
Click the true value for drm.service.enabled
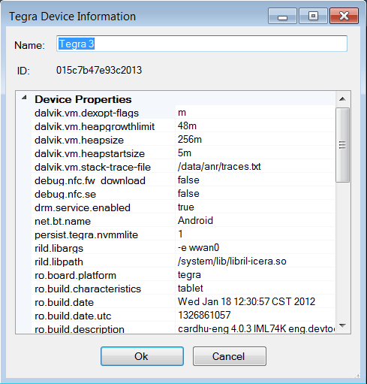186,207
